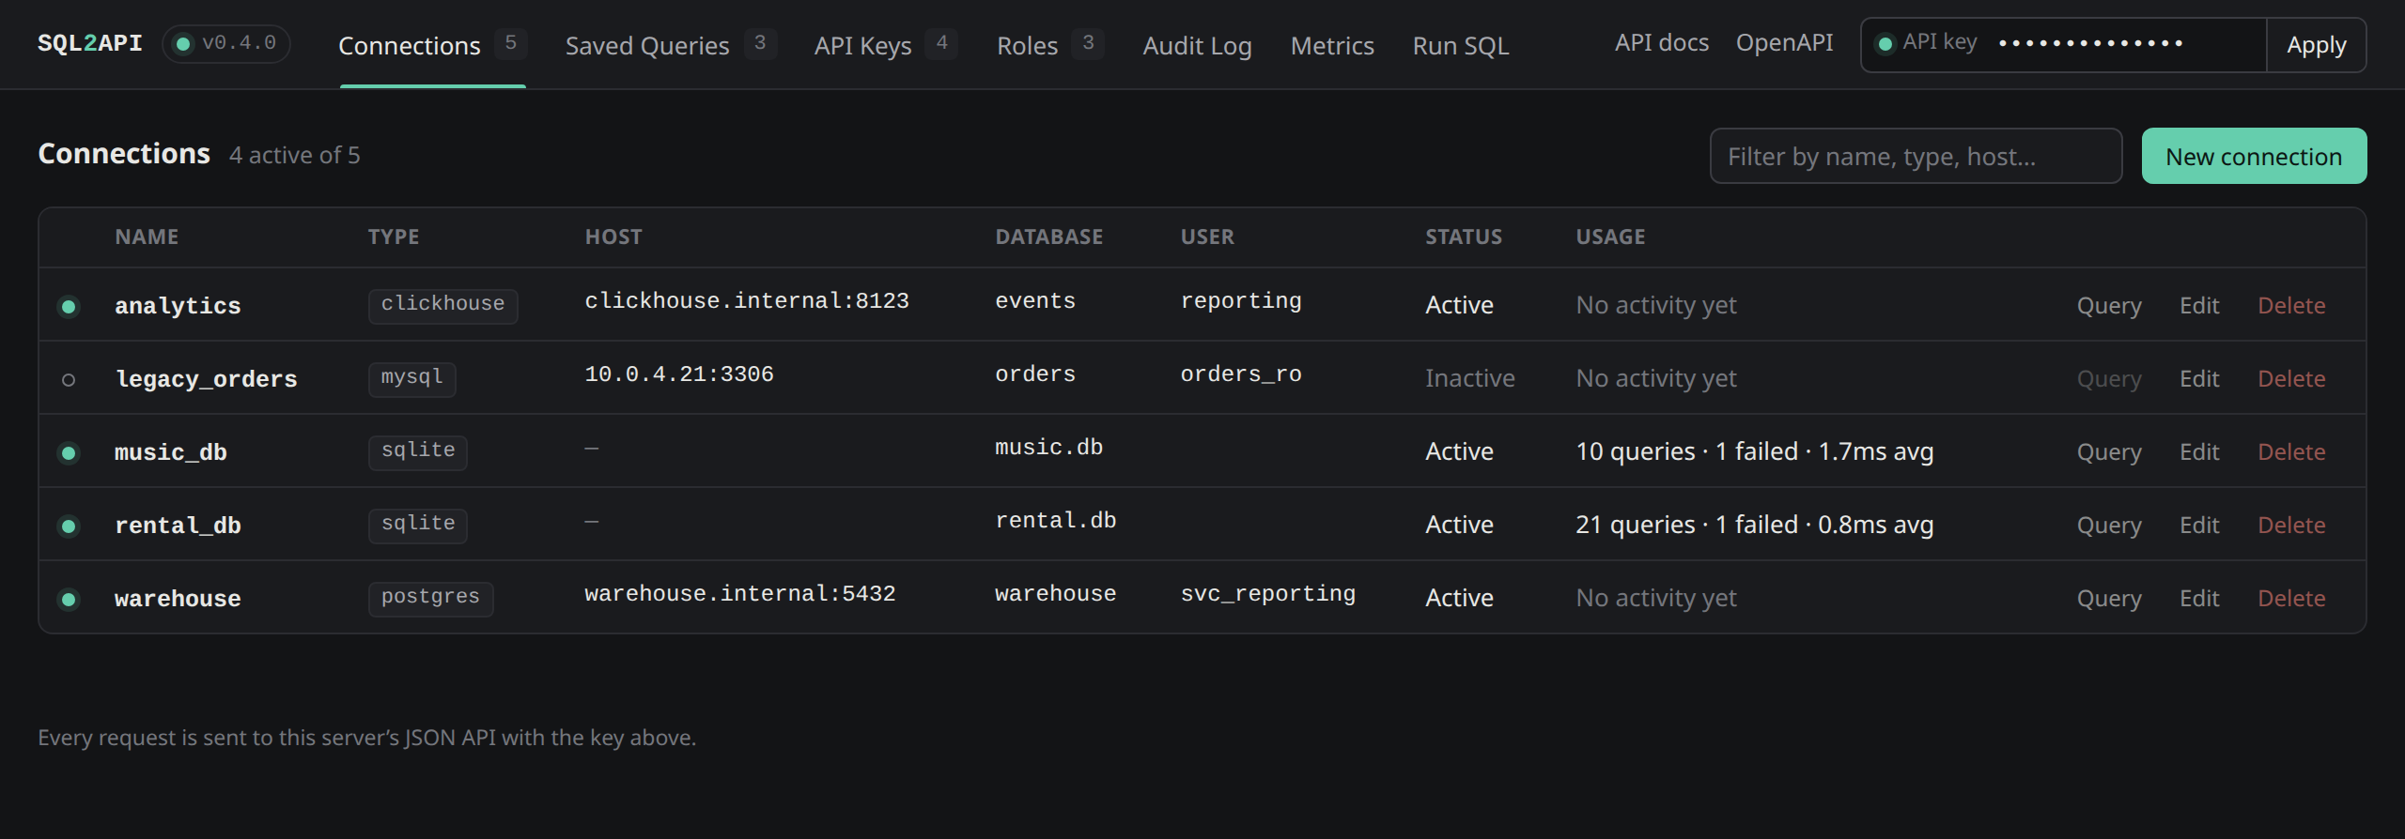Open the Roles tab
Image resolution: width=2405 pixels, height=839 pixels.
(1049, 45)
